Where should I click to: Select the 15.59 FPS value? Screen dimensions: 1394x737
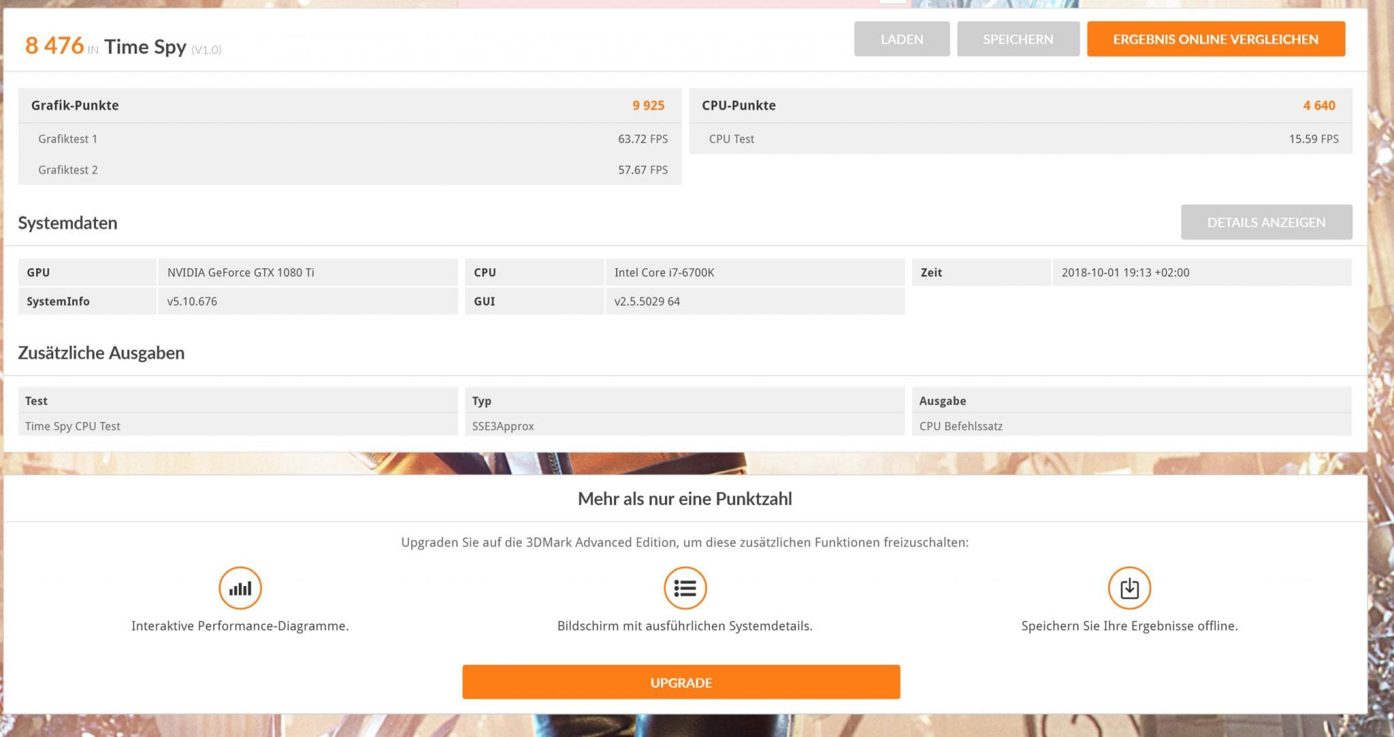tap(1314, 139)
